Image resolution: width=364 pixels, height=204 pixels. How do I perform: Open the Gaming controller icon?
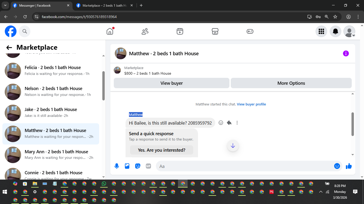[x=250, y=31]
